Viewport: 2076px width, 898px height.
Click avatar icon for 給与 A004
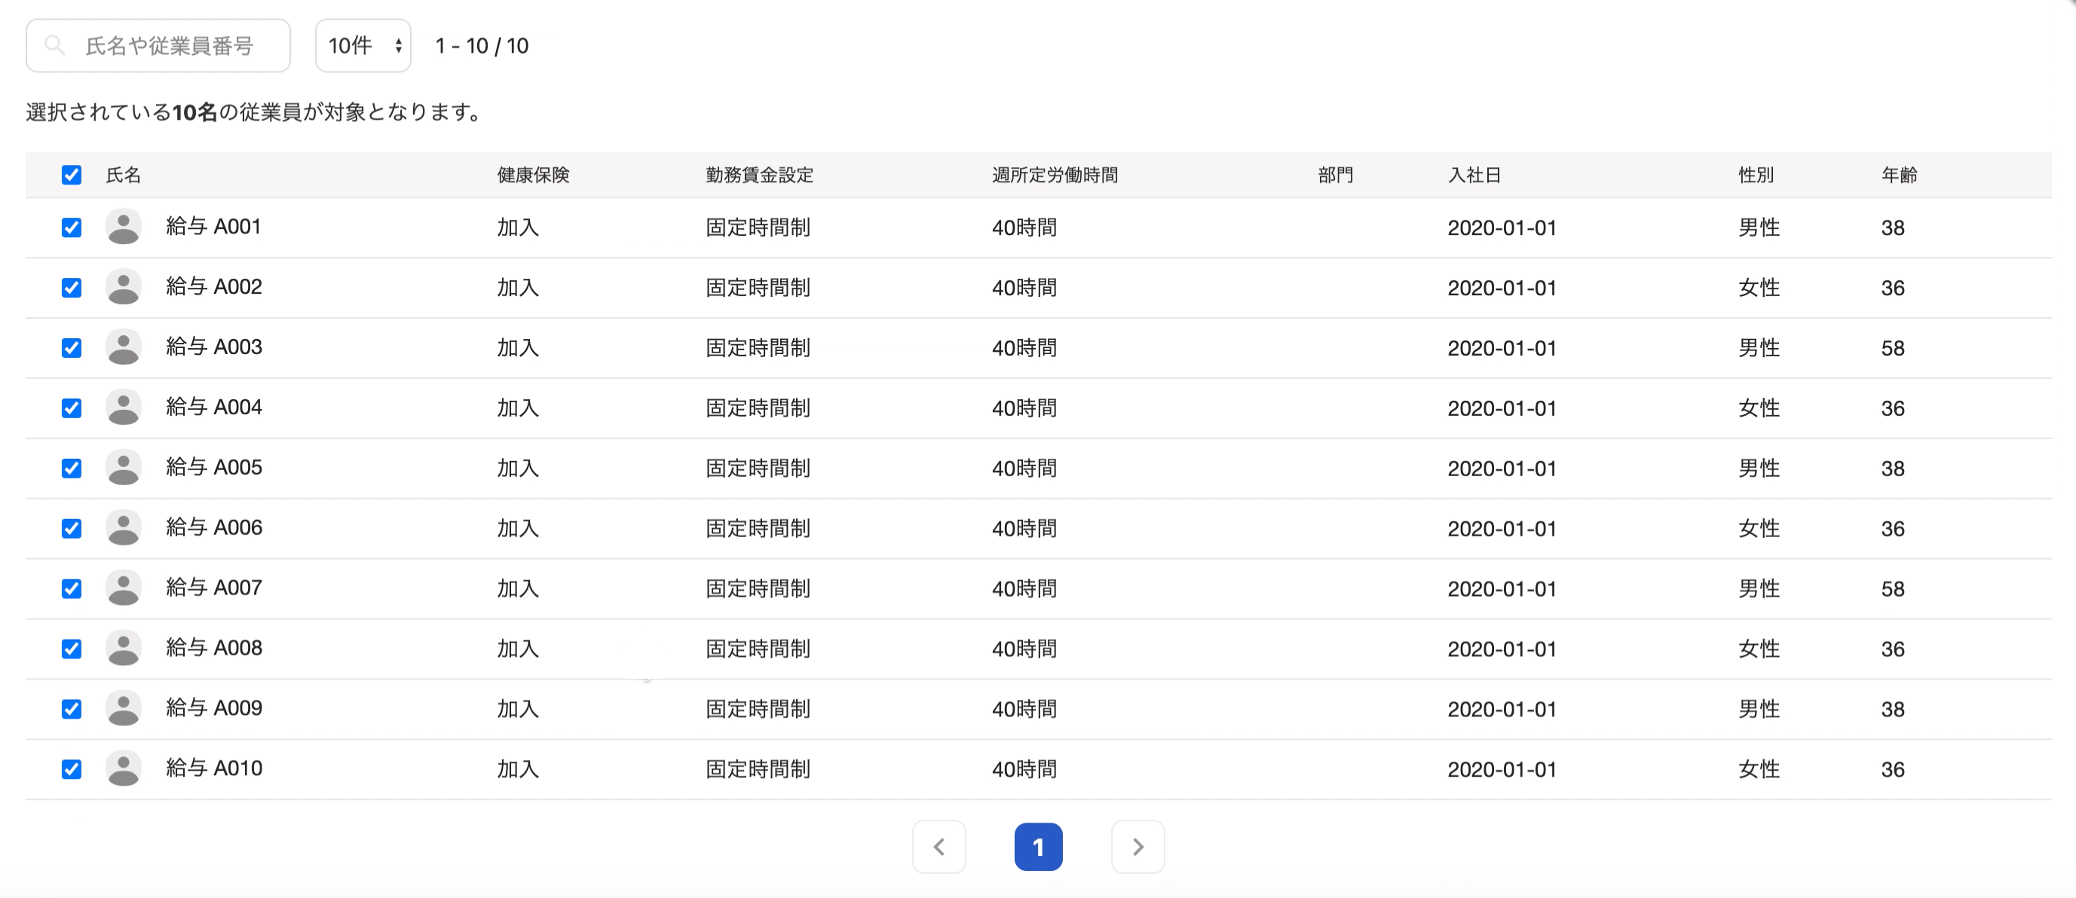(124, 408)
